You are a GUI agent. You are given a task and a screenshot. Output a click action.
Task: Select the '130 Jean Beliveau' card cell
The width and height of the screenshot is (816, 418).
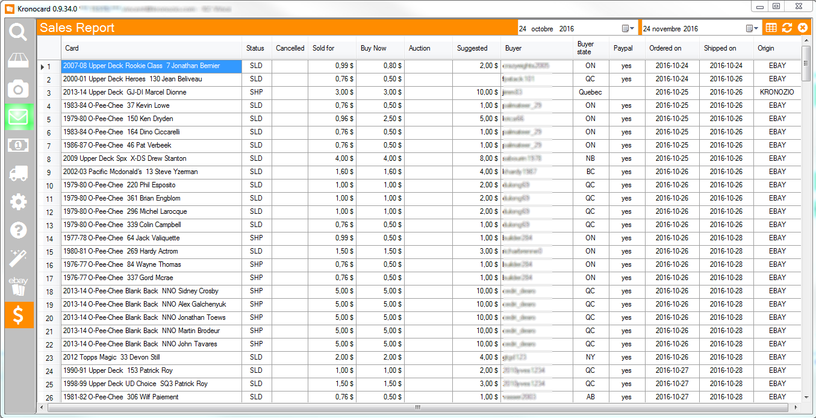(152, 80)
